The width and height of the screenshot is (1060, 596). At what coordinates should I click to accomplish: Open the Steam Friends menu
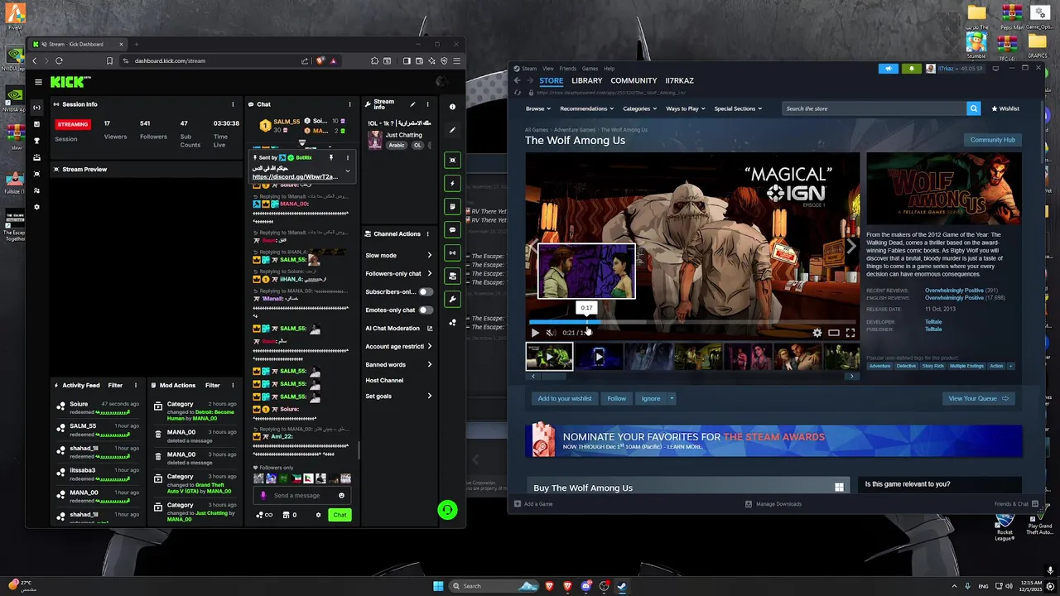[567, 69]
